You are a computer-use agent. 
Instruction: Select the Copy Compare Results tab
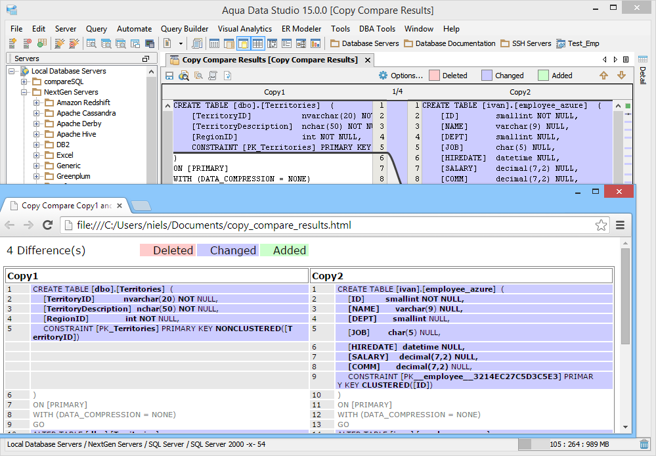click(269, 60)
